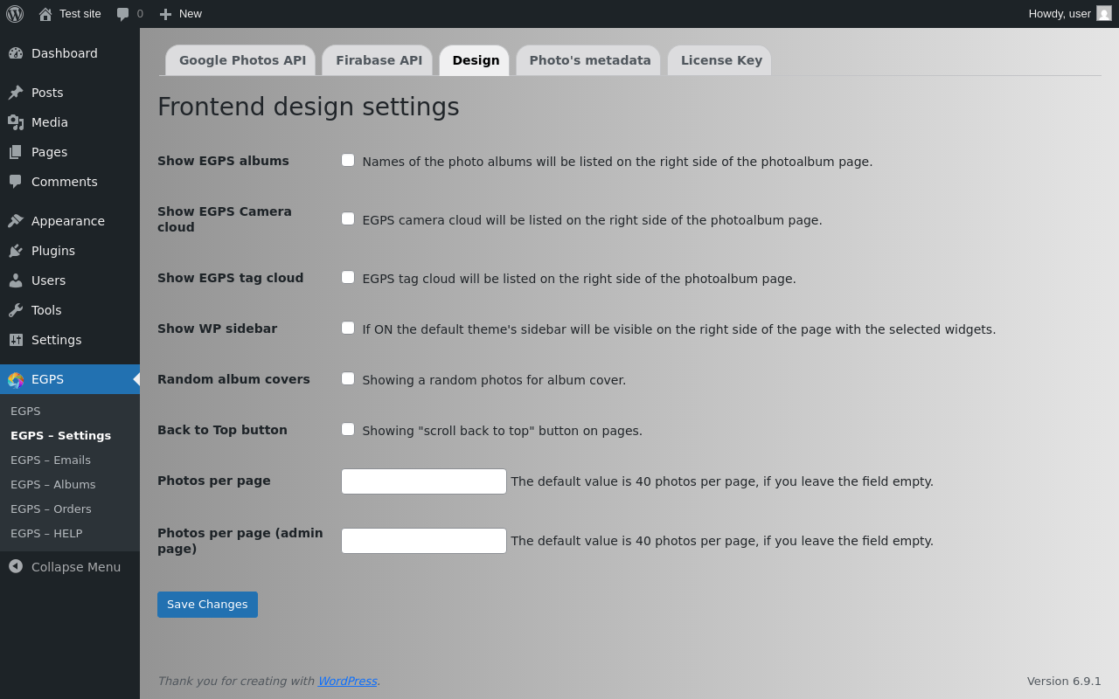Click the Save Changes button
1119x699 pixels.
207,605
